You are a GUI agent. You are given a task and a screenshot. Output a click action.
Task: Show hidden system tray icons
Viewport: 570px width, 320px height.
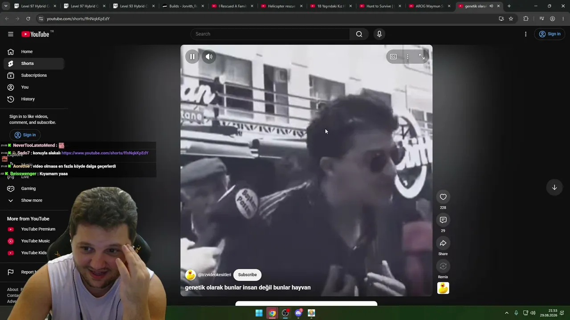506,313
